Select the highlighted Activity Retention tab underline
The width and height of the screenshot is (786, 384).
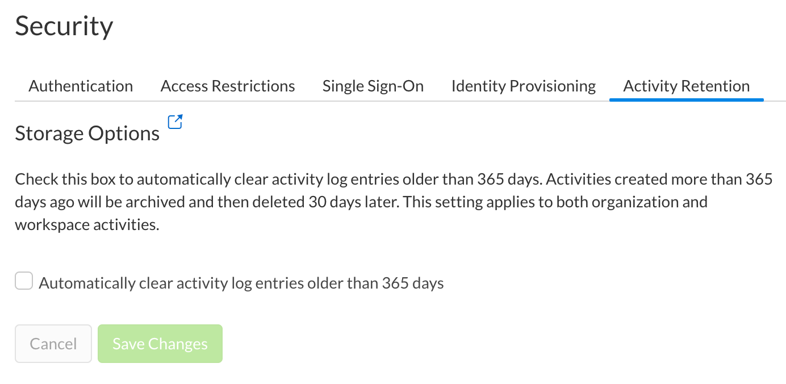tap(686, 99)
